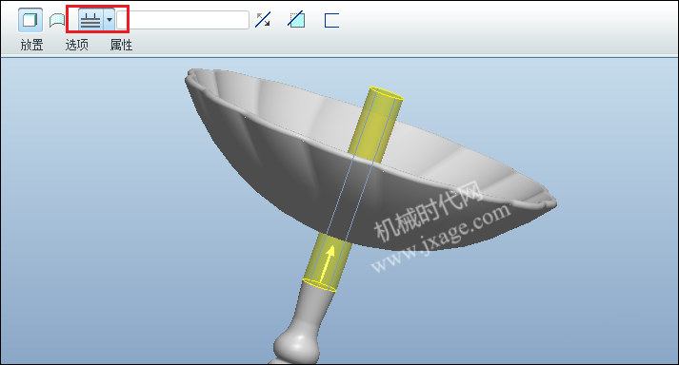Click the gray stem below the yellow preview
Image resolution: width=679 pixels, height=365 pixels.
[311, 308]
